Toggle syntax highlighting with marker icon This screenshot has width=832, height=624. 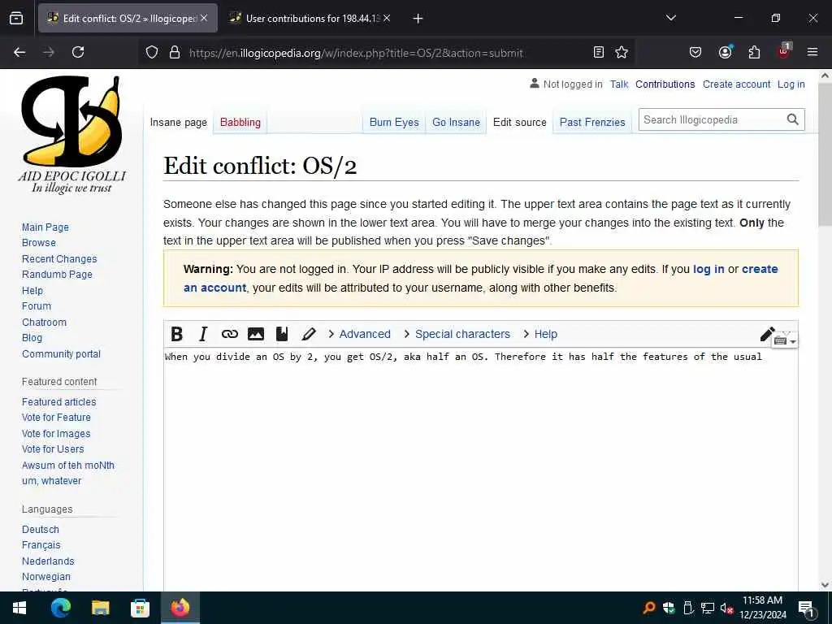308,334
